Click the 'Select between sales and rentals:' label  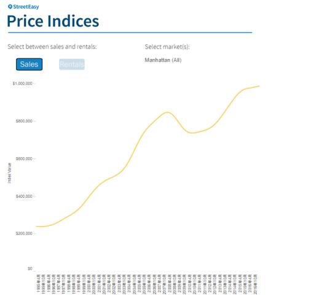click(52, 47)
